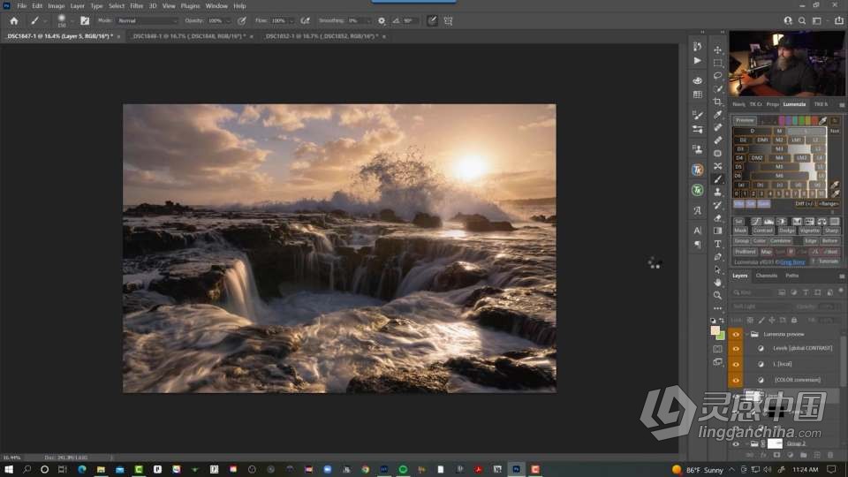Click the Group 2 layer mask thumbnail
848x477 pixels.
point(775,444)
